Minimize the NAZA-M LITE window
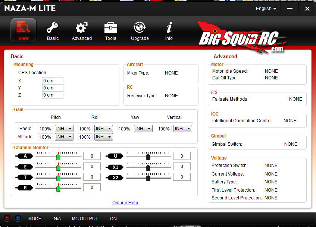 pyautogui.click(x=290, y=9)
